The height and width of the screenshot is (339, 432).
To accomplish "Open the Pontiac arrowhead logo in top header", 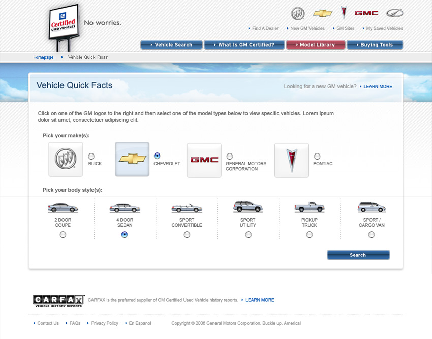I will [x=344, y=13].
